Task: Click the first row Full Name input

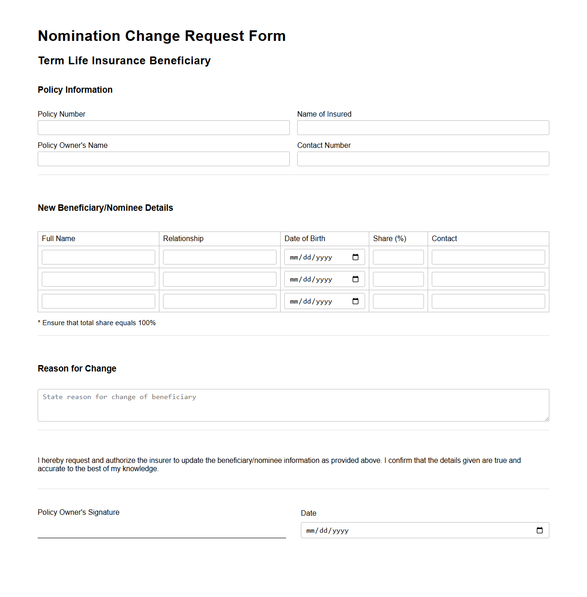Action: pyautogui.click(x=98, y=257)
